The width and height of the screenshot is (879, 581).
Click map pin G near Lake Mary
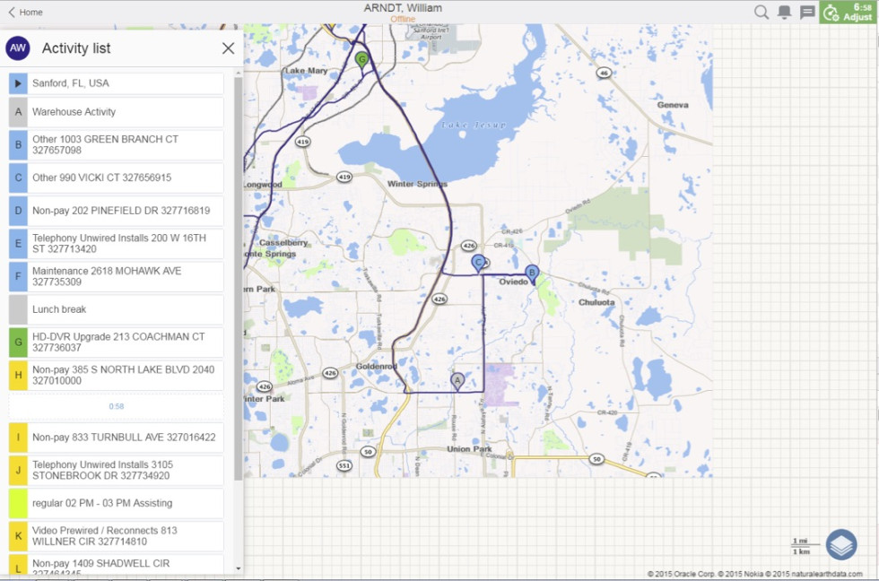(x=361, y=60)
